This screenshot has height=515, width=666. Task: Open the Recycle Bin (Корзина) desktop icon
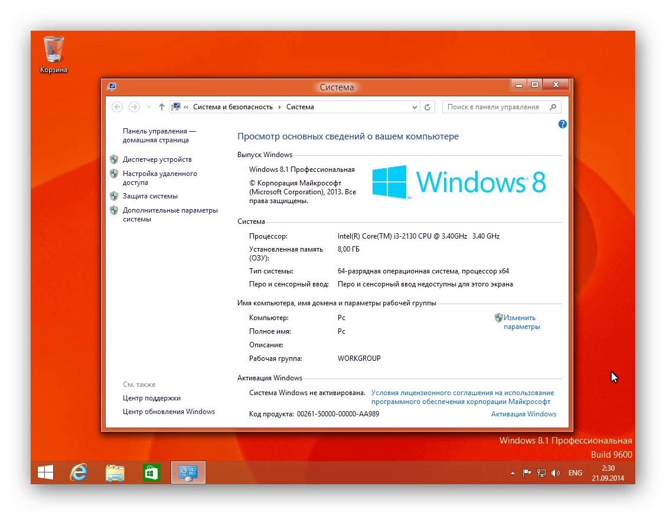(54, 54)
